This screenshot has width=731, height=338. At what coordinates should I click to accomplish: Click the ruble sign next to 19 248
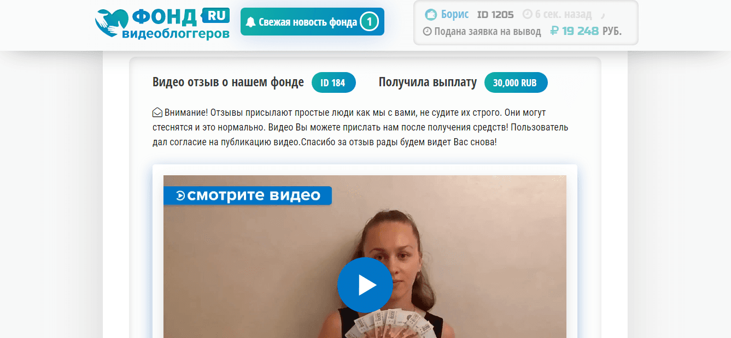554,31
